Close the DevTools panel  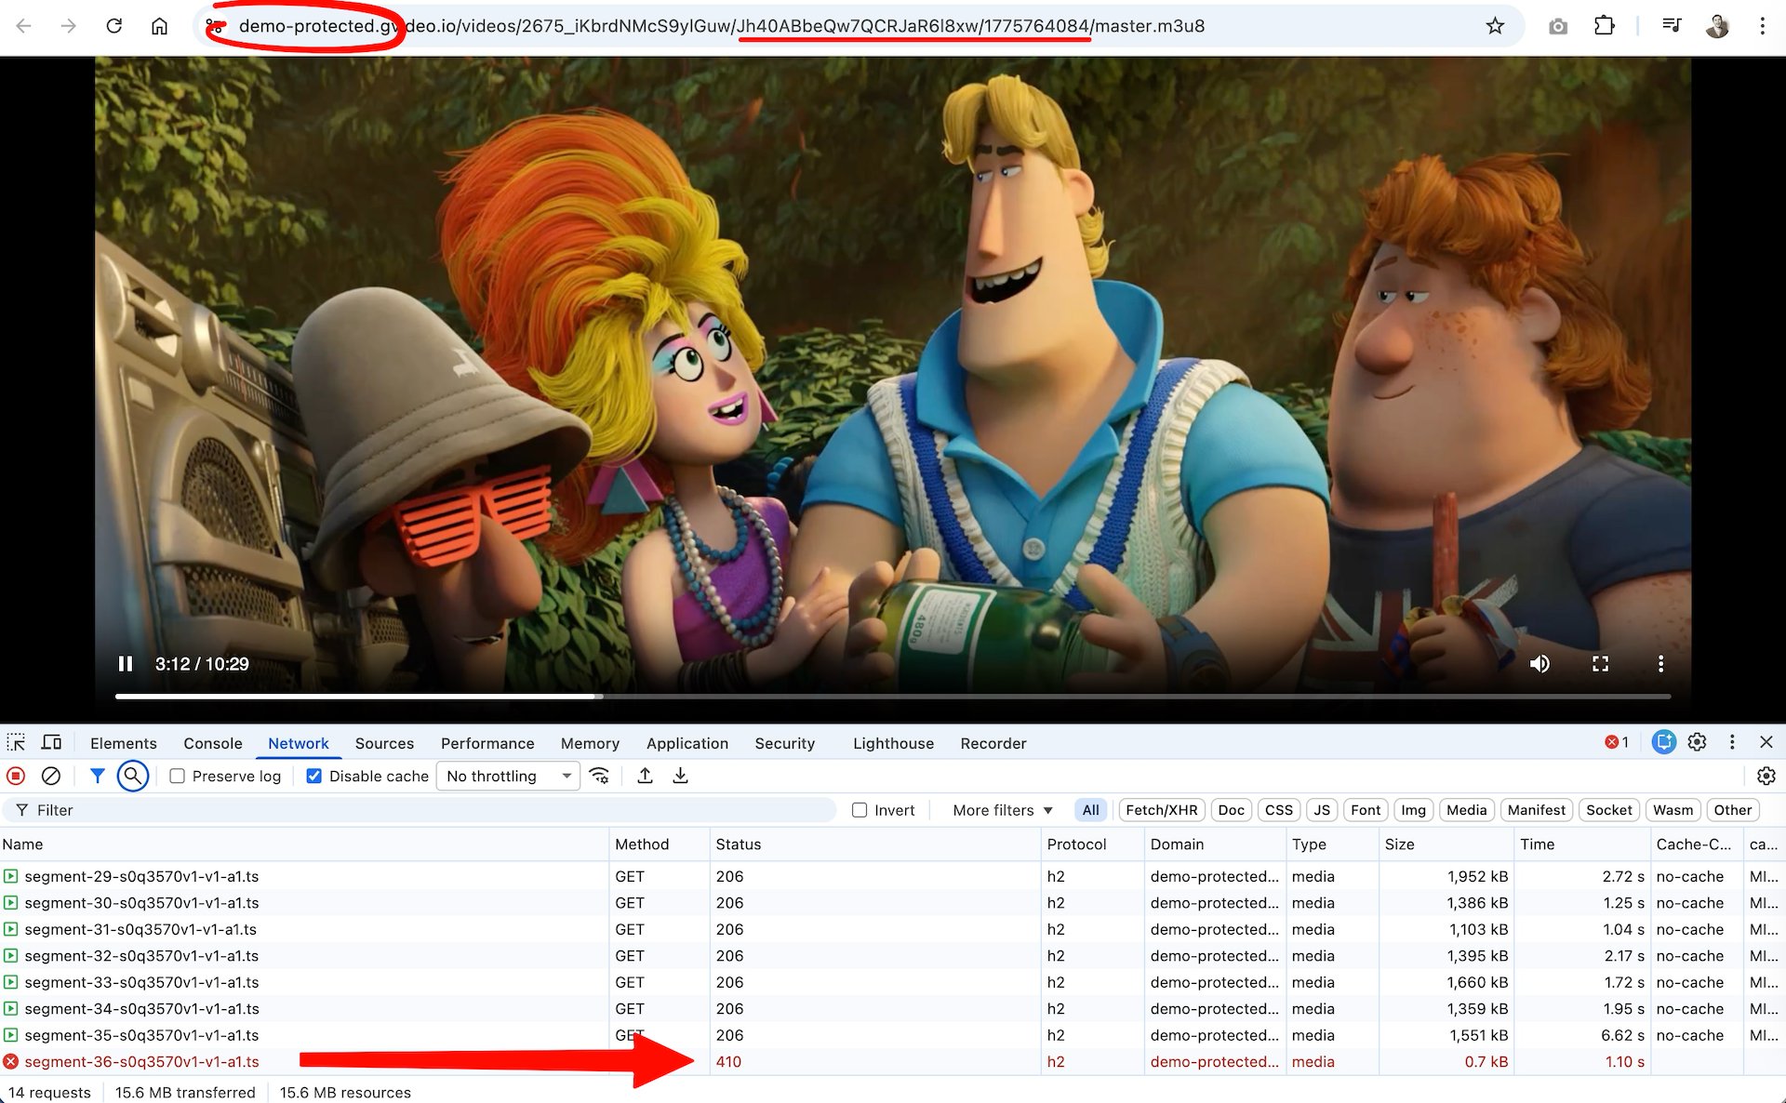[x=1766, y=742]
